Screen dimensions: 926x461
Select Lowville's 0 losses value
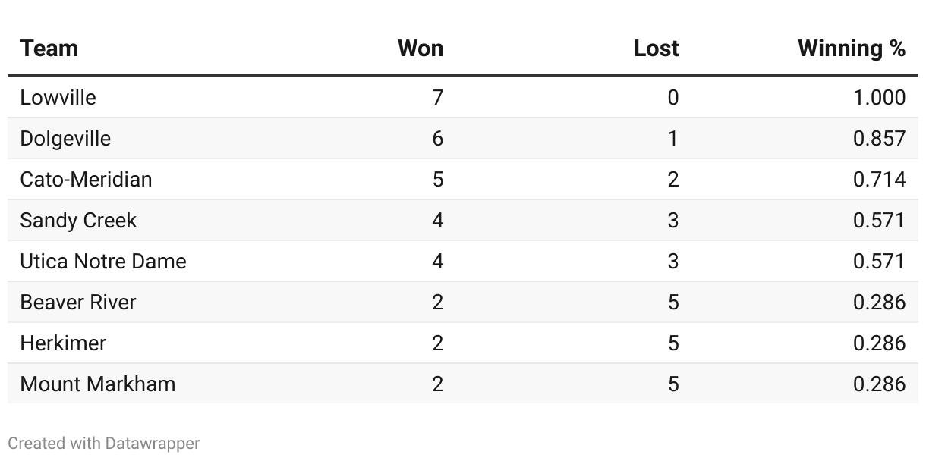click(672, 98)
